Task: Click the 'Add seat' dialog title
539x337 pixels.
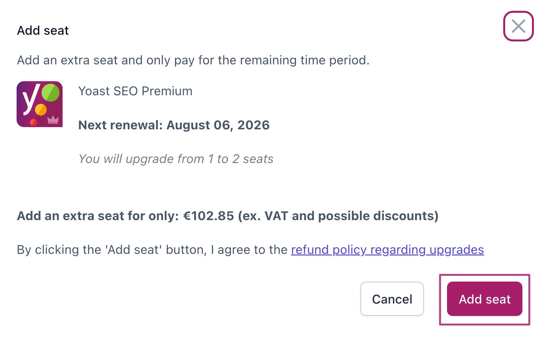Action: (x=43, y=31)
